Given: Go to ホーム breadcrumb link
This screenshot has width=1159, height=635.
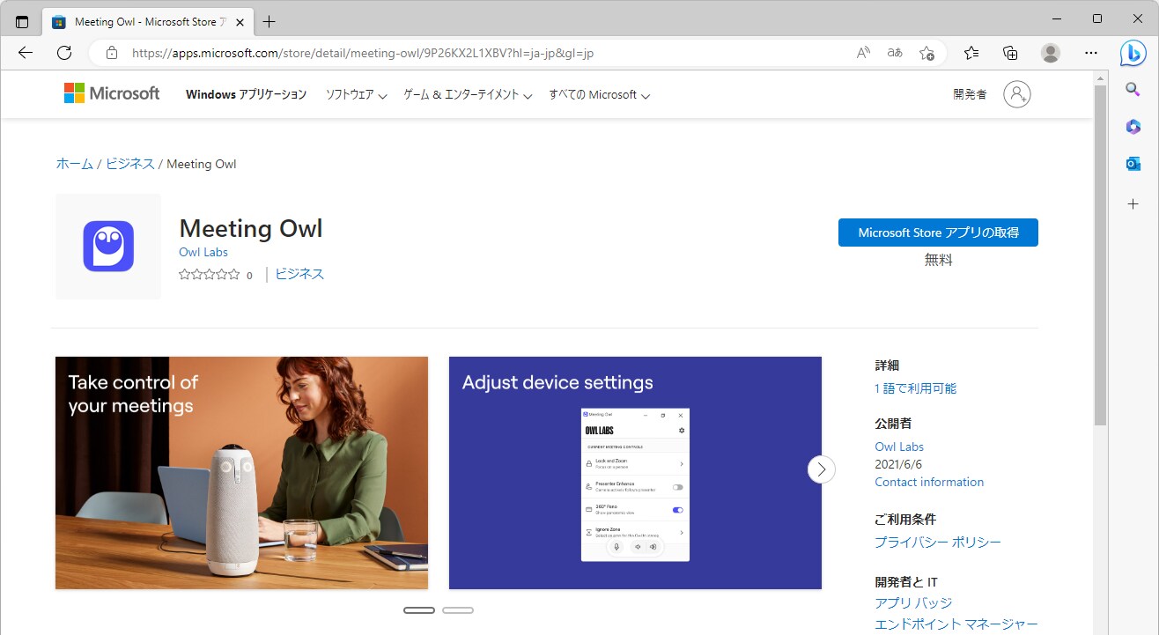Looking at the screenshot, I should [74, 164].
